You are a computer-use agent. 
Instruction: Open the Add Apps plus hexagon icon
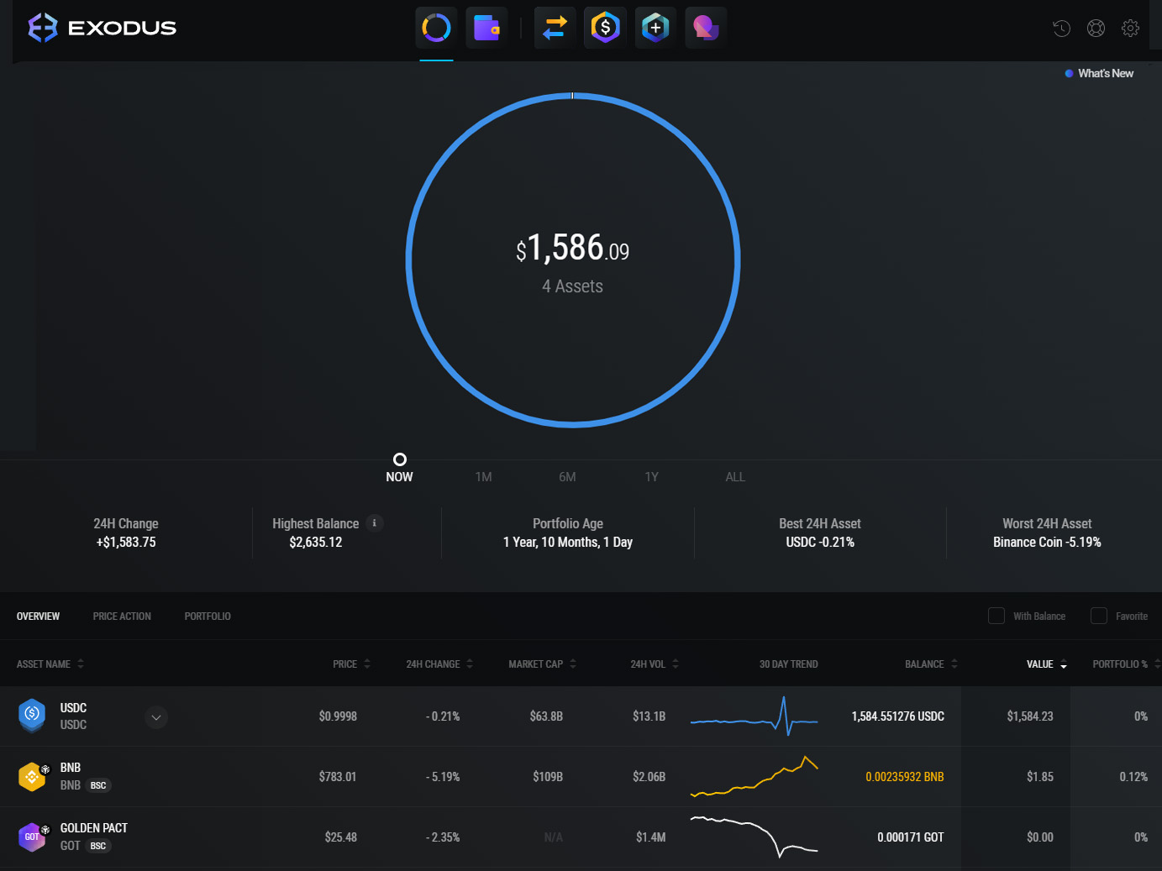655,28
